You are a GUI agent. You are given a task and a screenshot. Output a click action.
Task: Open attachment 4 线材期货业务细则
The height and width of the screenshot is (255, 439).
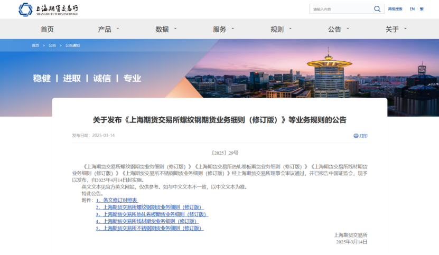(147, 221)
